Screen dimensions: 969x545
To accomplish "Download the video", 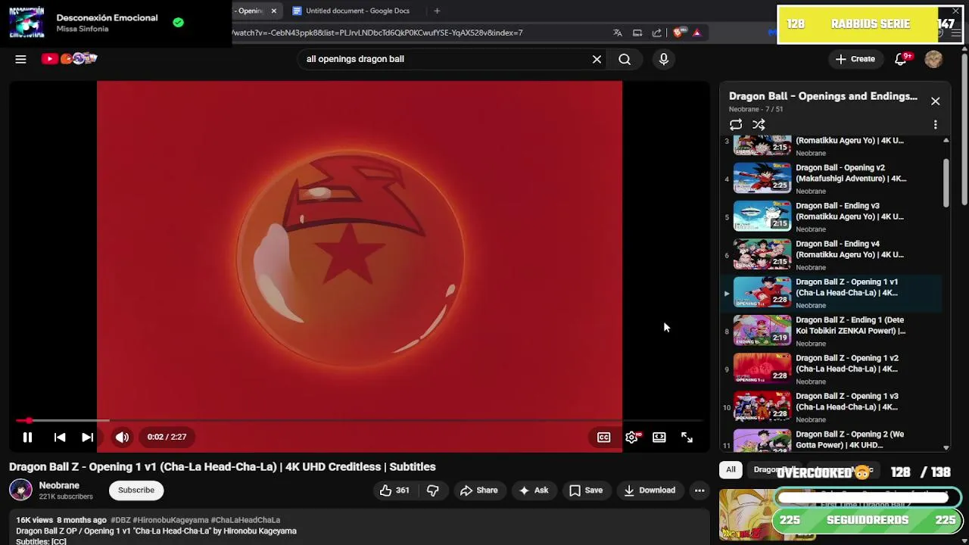I will pos(650,490).
